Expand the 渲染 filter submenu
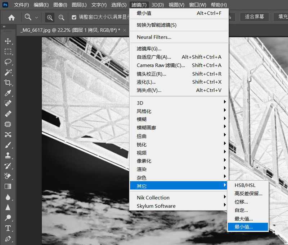Image resolution: width=288 pixels, height=245 pixels. click(179, 169)
